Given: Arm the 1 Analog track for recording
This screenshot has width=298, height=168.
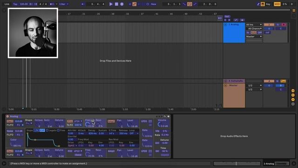Looking at the screenshot, I should coord(284,25).
